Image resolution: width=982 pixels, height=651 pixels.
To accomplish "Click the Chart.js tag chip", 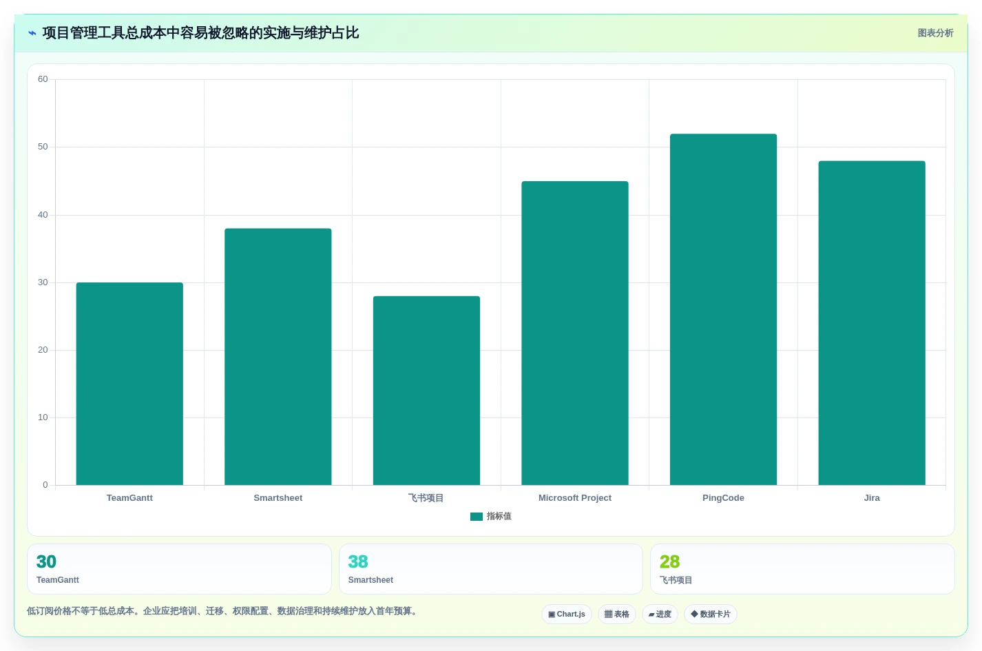I will 567,614.
